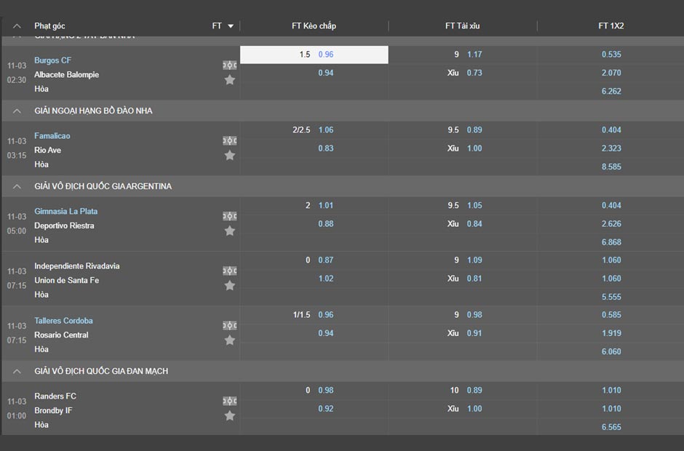This screenshot has height=451, width=684.
Task: Select Randers FC handicap 0 at 0.98
Action: 326,391
